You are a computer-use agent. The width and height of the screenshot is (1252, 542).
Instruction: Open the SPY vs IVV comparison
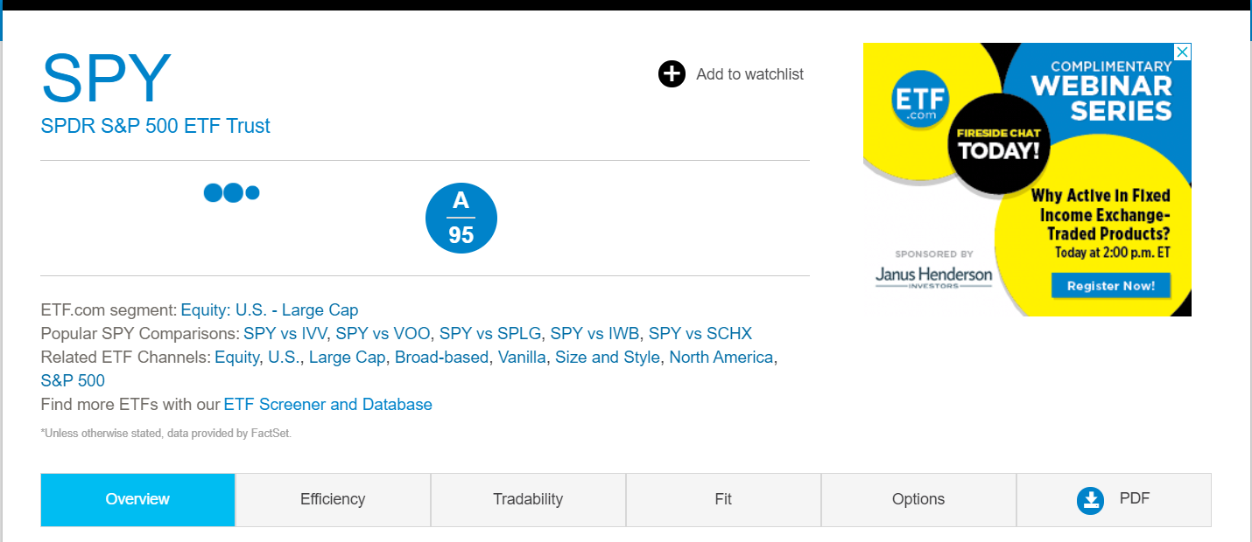[x=285, y=334]
